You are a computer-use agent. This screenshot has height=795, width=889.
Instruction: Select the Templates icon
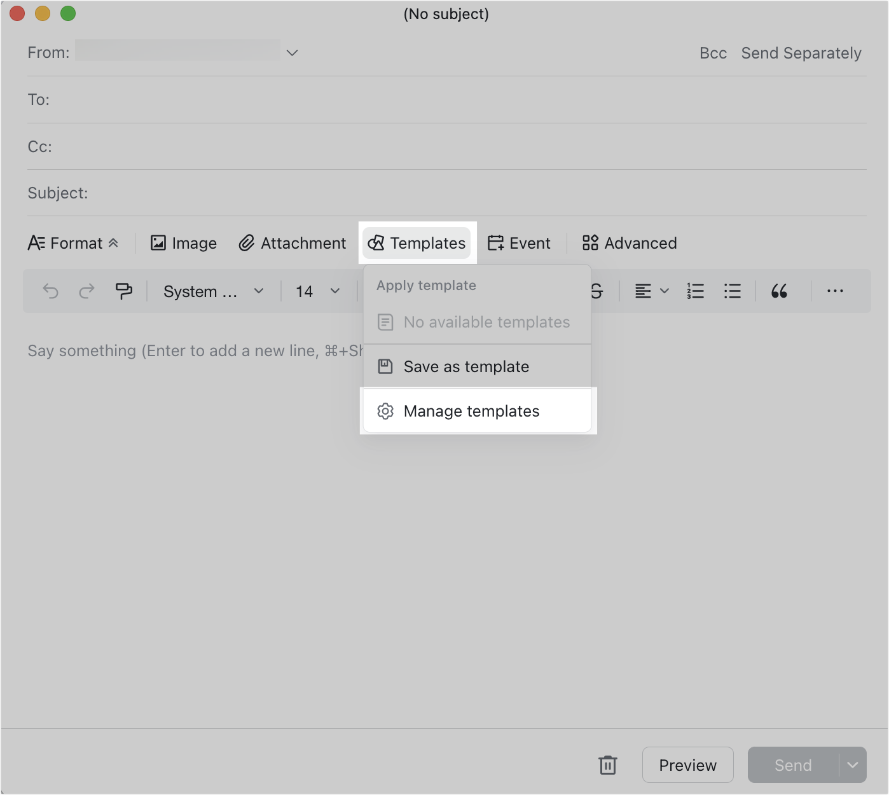[376, 242]
